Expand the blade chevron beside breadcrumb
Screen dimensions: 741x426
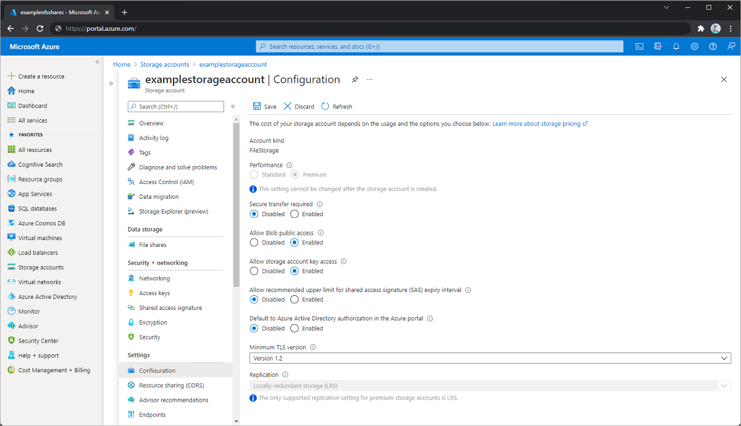click(x=111, y=83)
